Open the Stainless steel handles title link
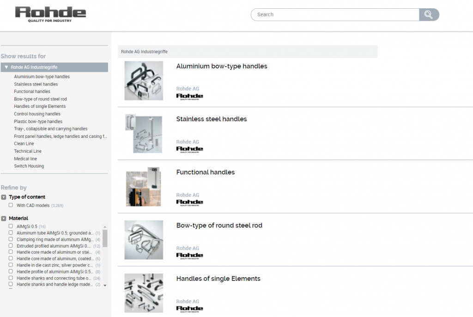 pyautogui.click(x=211, y=119)
